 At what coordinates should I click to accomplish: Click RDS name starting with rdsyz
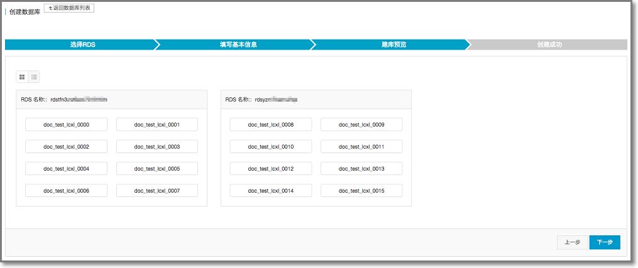[x=277, y=99]
